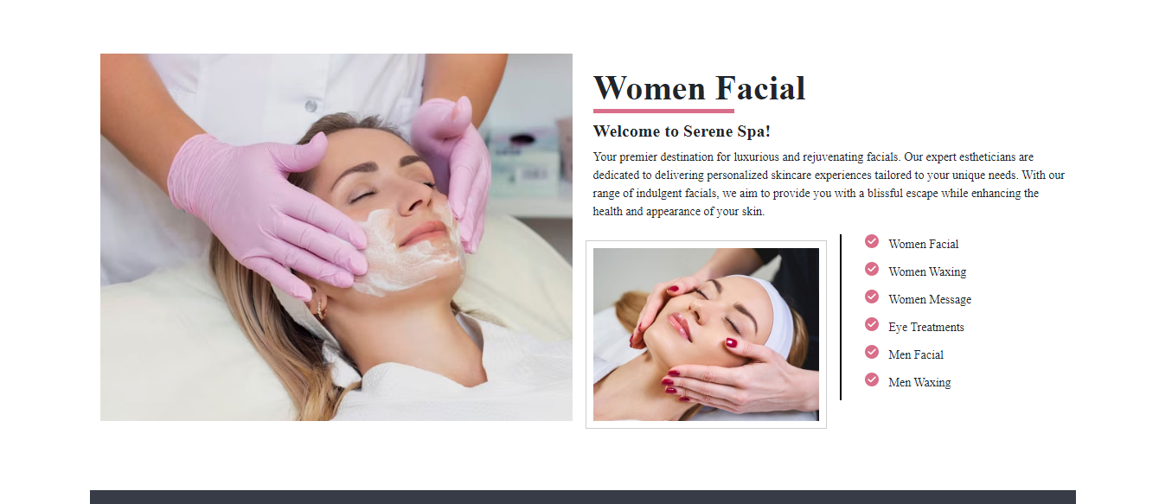Click the Welcome to Serene Spa! subheading
Image resolution: width=1159 pixels, height=504 pixels.
point(682,131)
